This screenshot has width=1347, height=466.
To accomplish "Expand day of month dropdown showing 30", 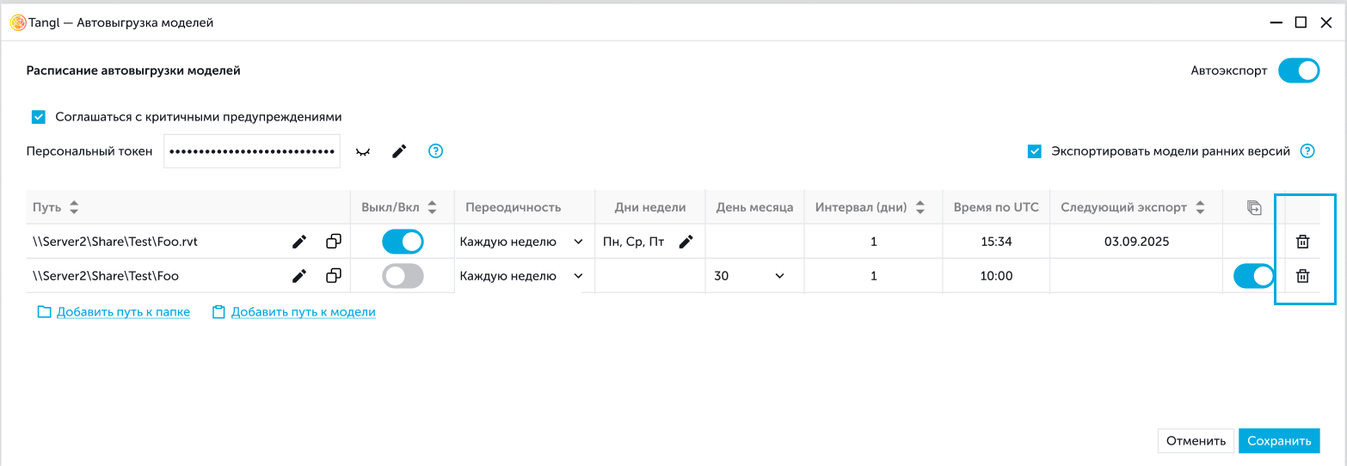I will click(x=749, y=276).
